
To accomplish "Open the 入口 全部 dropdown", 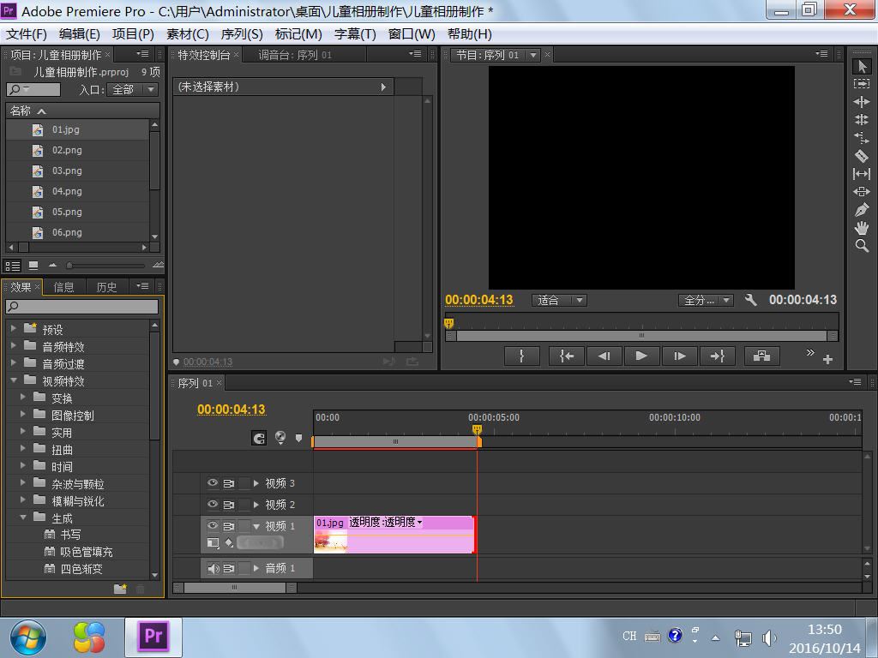I will tap(133, 89).
